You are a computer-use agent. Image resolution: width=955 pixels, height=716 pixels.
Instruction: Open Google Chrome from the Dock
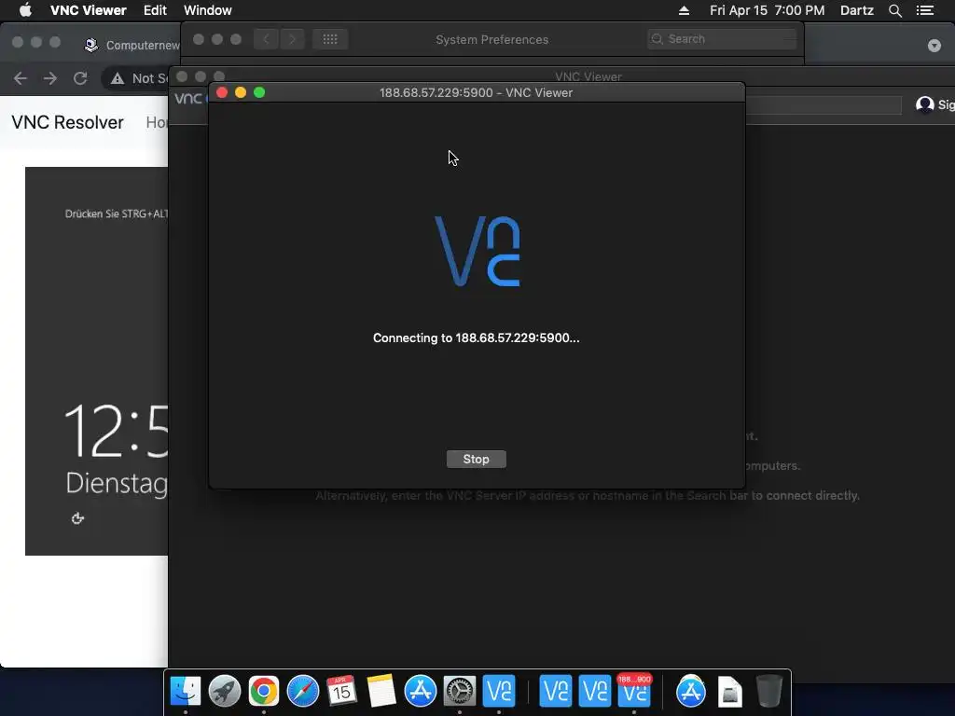(x=263, y=691)
